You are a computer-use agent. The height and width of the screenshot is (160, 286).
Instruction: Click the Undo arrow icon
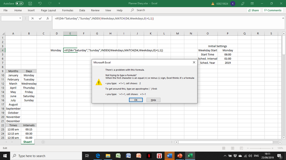tap(40, 3)
